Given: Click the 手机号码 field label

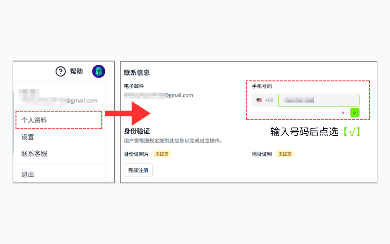Looking at the screenshot, I should tap(262, 86).
